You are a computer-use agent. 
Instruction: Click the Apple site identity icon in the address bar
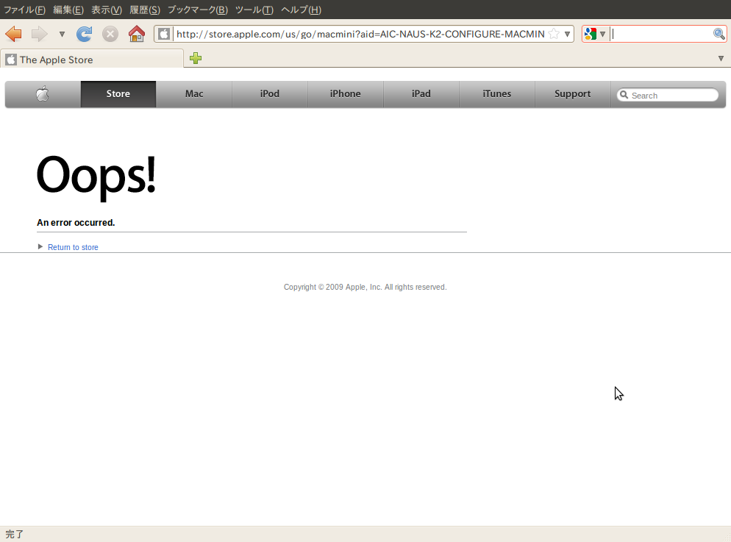pyautogui.click(x=164, y=34)
